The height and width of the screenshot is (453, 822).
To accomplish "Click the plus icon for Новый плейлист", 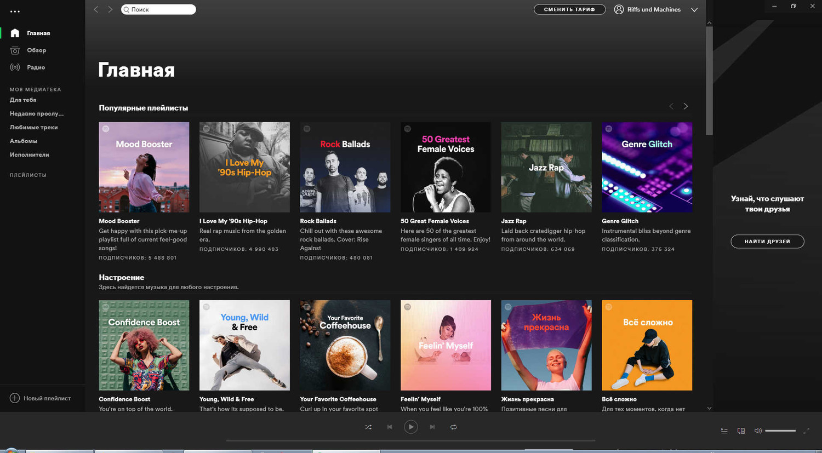I will pyautogui.click(x=15, y=398).
